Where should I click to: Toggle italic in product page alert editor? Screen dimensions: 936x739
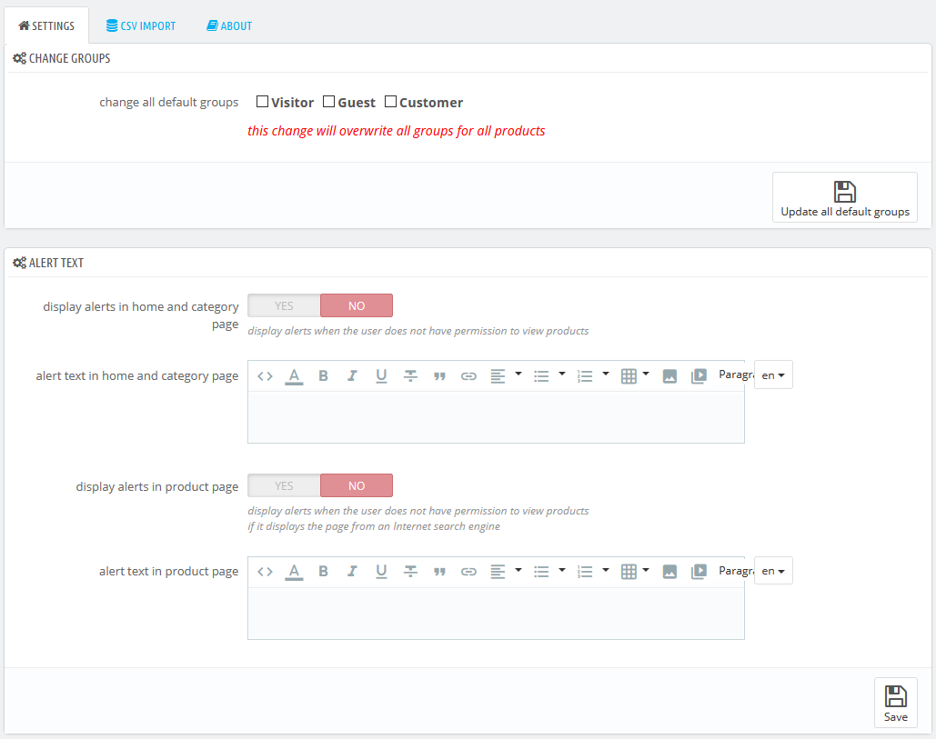pos(352,572)
